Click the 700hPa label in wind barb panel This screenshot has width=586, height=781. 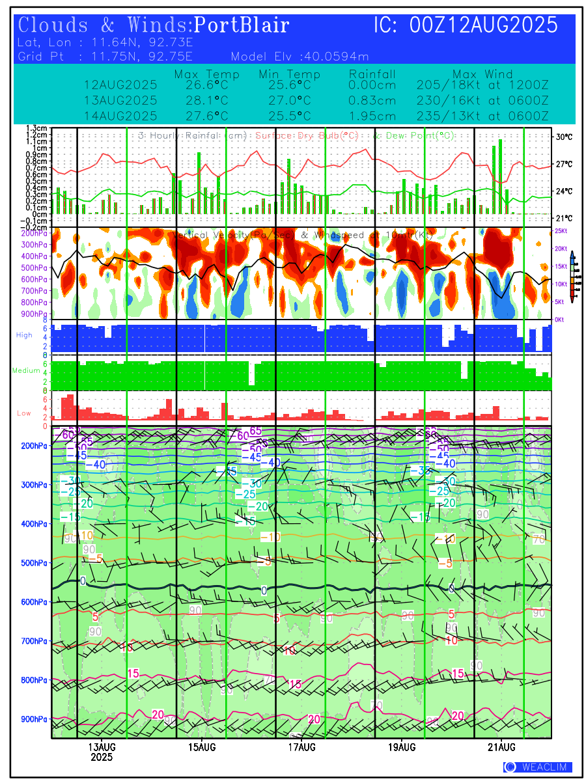[x=34, y=641]
